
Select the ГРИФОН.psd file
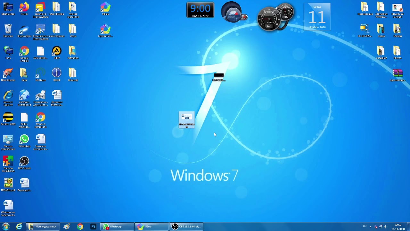pos(8,185)
